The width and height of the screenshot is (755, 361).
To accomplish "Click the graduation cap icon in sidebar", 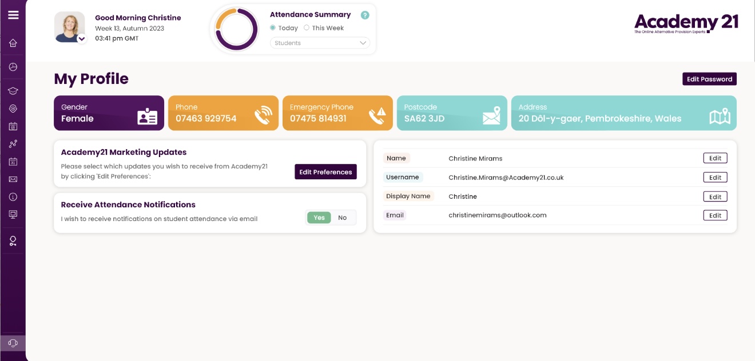I will click(x=13, y=91).
